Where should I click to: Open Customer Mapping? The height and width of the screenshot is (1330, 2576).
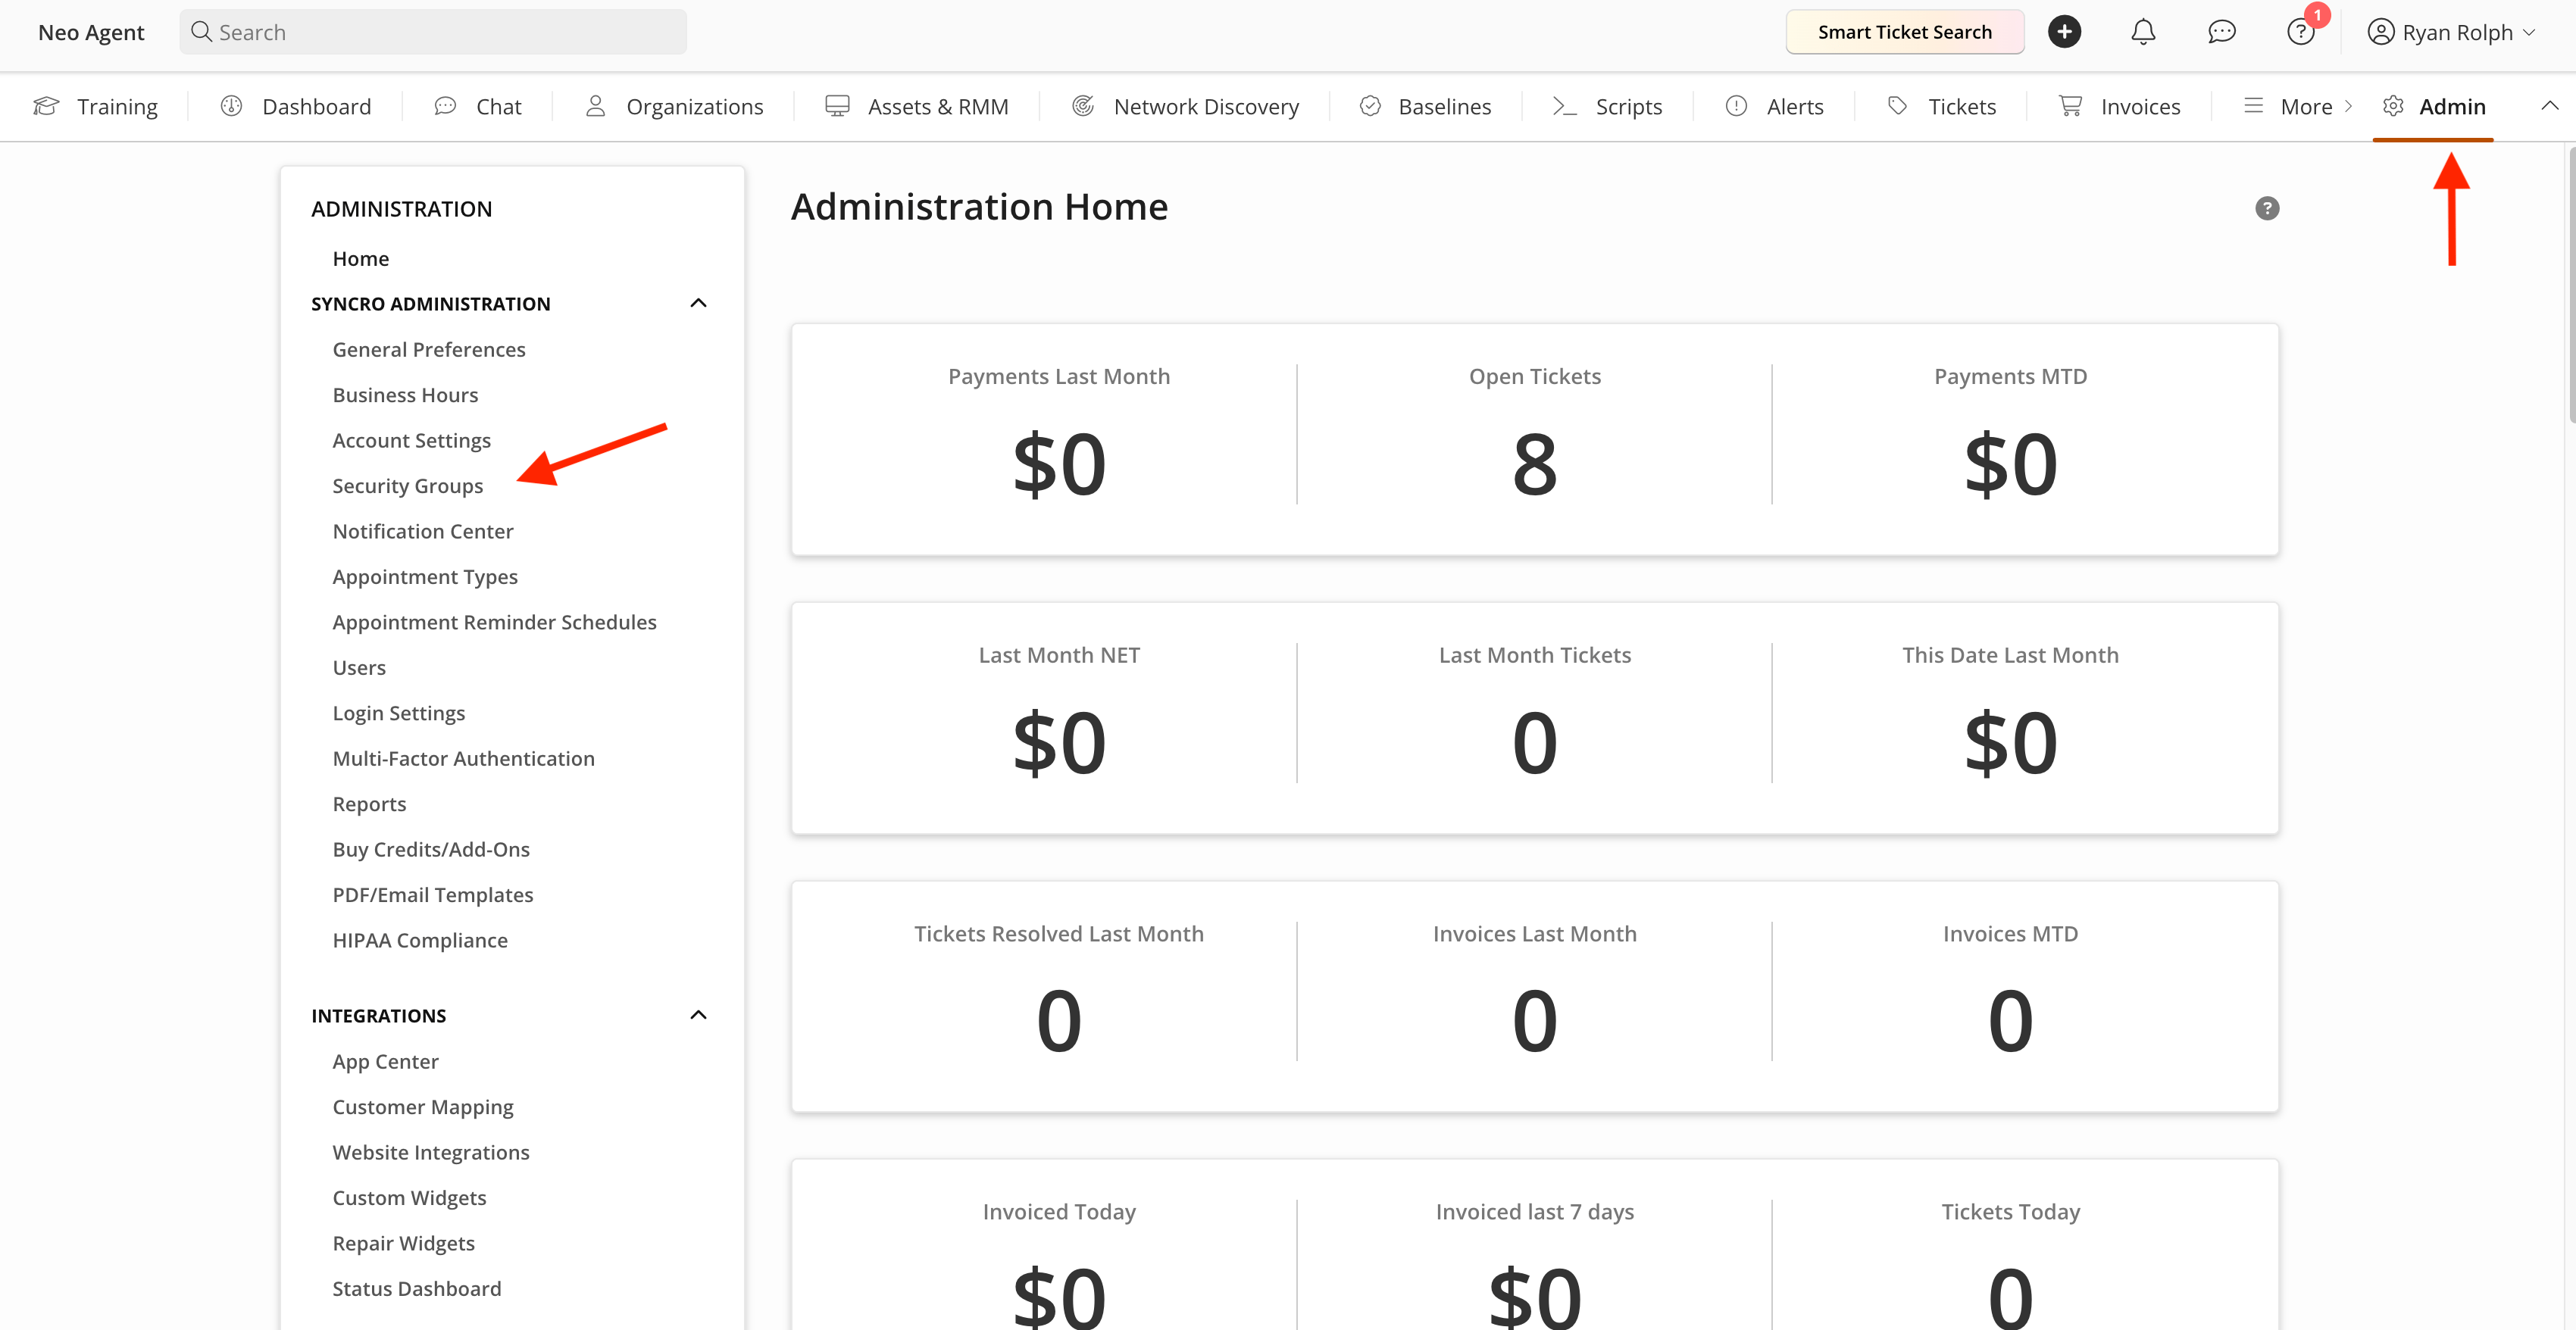click(423, 1106)
